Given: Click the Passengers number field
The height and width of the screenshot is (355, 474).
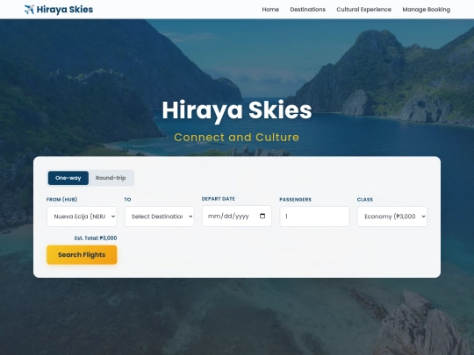Looking at the screenshot, I should (x=314, y=217).
